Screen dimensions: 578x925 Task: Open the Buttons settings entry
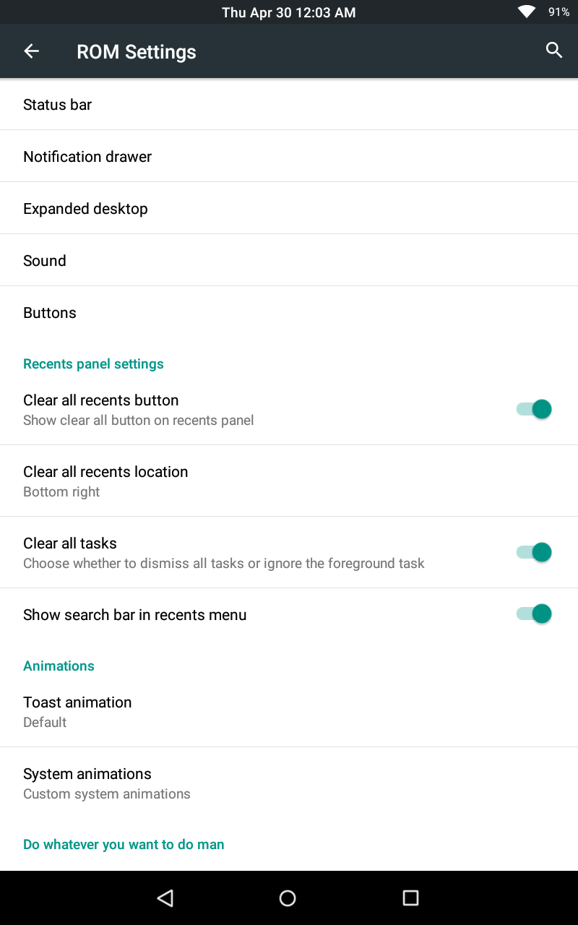point(289,312)
